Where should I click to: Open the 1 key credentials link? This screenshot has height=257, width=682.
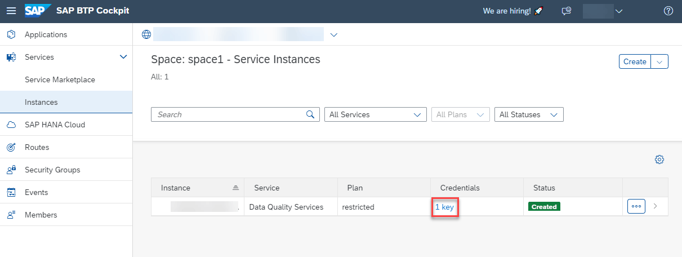[x=444, y=207]
